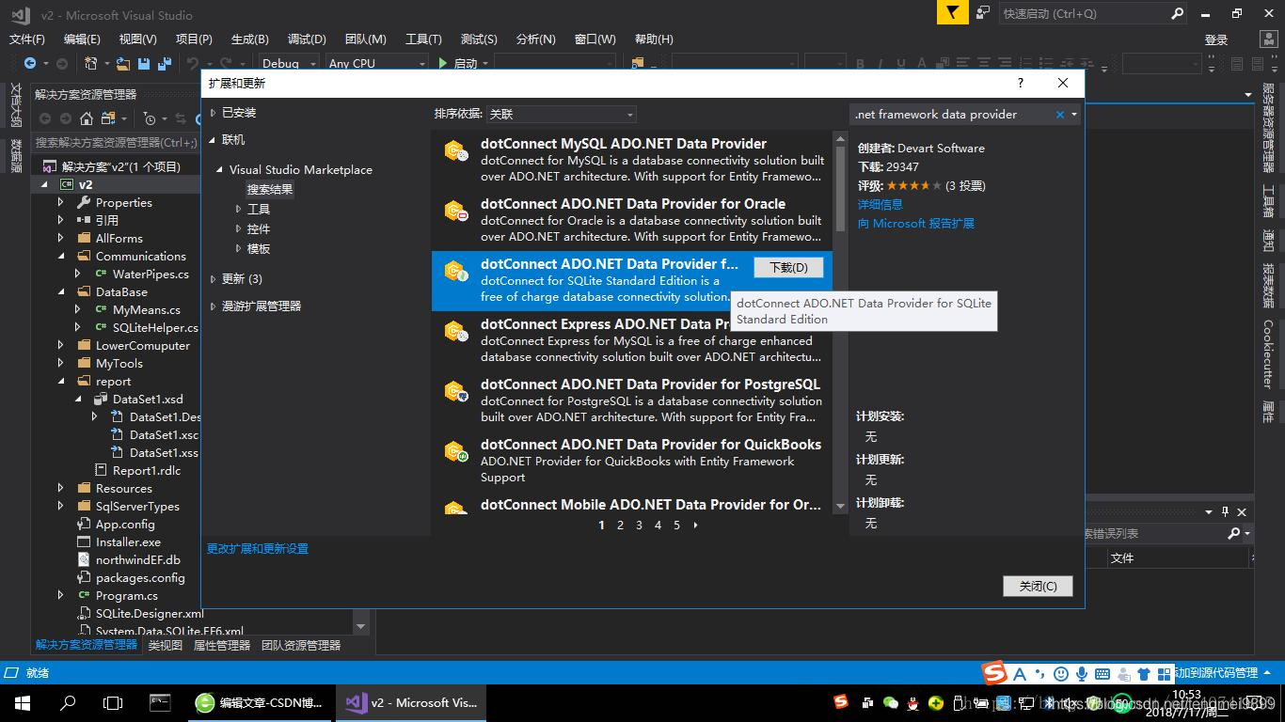Click the Sogou input method S logo

994,673
